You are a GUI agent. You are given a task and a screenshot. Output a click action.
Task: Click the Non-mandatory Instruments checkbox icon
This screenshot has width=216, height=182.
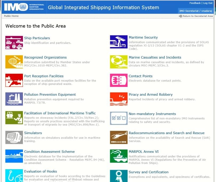pyautogui.click(x=119, y=118)
